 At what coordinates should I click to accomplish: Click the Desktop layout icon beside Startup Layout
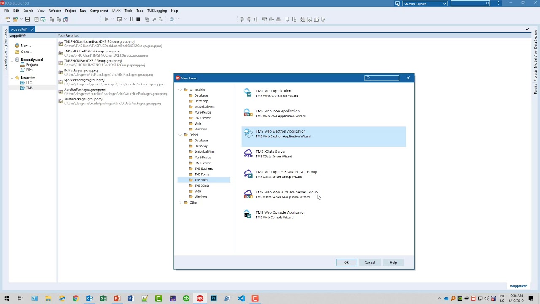click(x=397, y=3)
